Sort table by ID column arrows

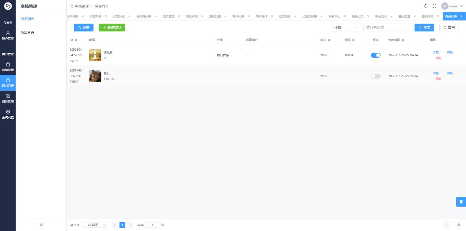tap(76, 40)
